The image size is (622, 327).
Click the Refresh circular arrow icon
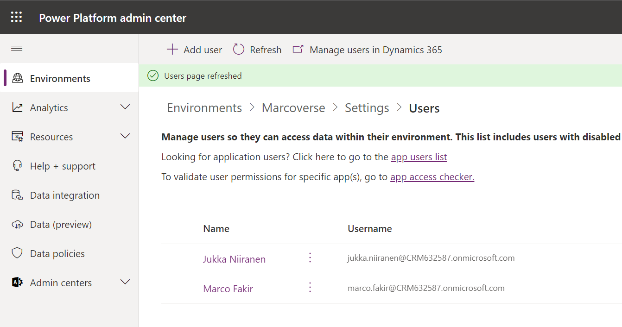[x=239, y=50]
